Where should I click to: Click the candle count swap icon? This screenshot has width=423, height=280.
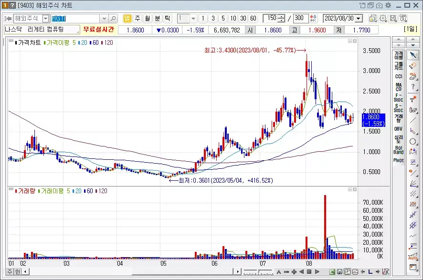(x=313, y=18)
